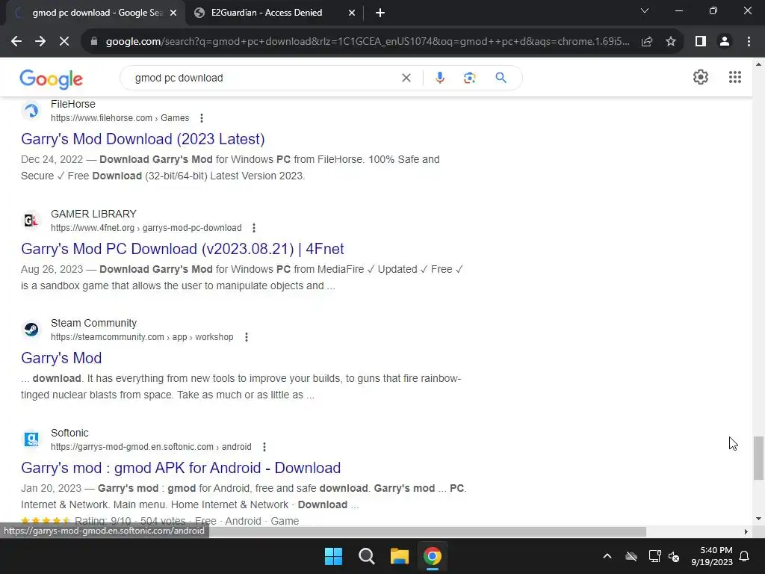Search by image with Google Lens
The image size is (765, 574).
pos(469,78)
